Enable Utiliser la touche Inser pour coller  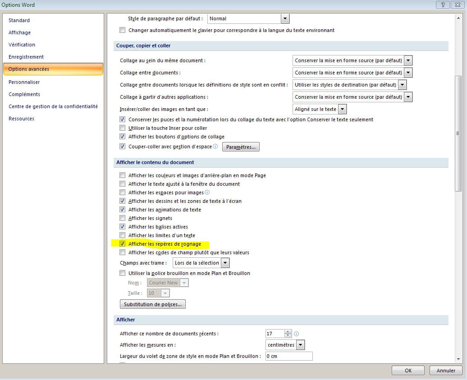[123, 128]
